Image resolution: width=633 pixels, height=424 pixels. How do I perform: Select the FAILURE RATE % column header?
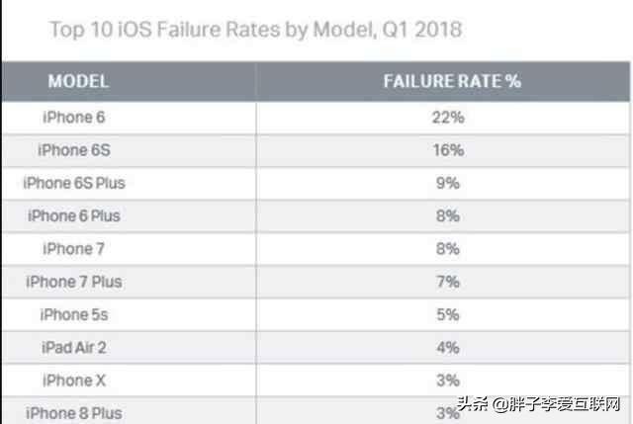(x=451, y=81)
